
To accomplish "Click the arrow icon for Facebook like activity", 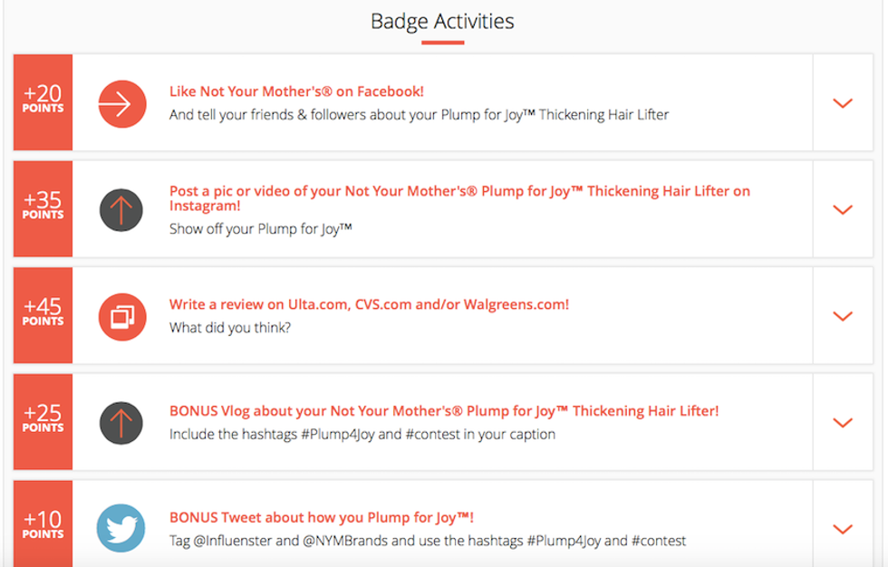I will (121, 103).
